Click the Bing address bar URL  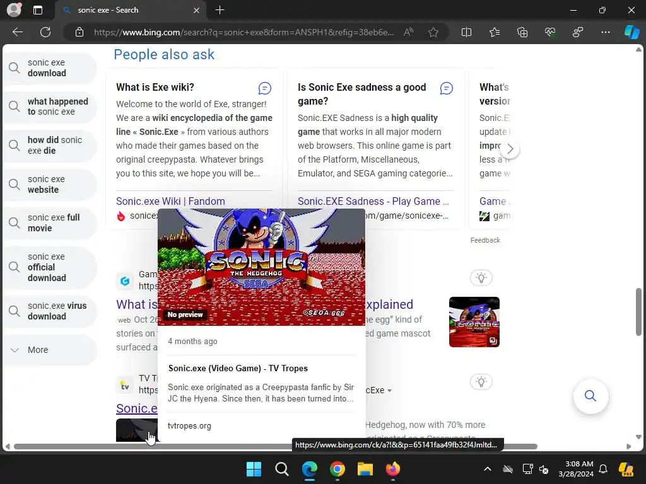tap(244, 32)
